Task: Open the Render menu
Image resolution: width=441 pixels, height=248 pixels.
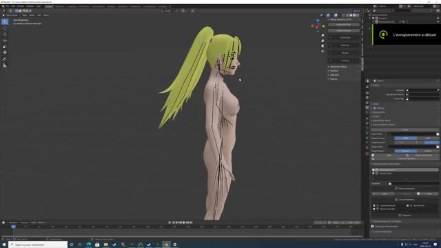Action: [x=21, y=6]
